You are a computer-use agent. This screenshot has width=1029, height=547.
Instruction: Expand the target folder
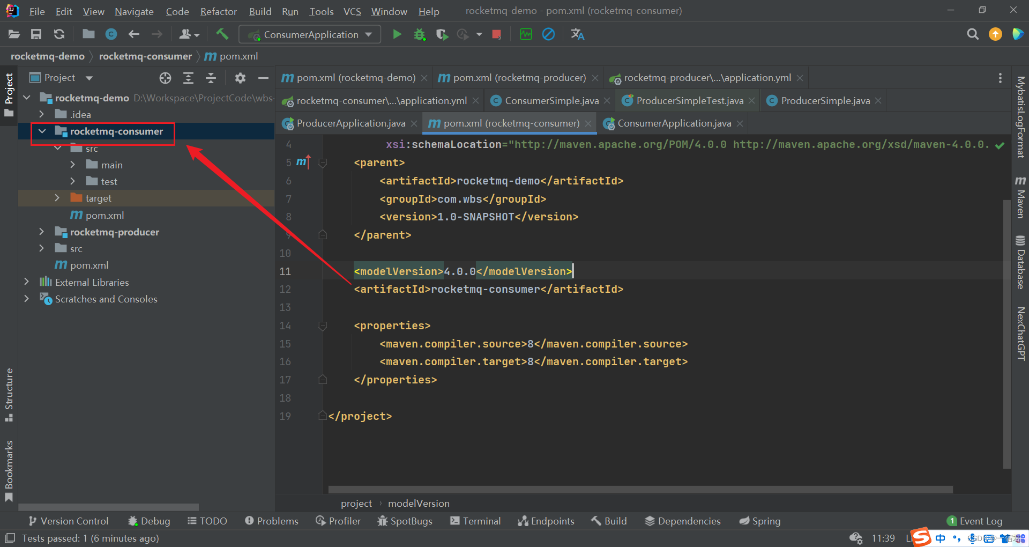coord(57,198)
